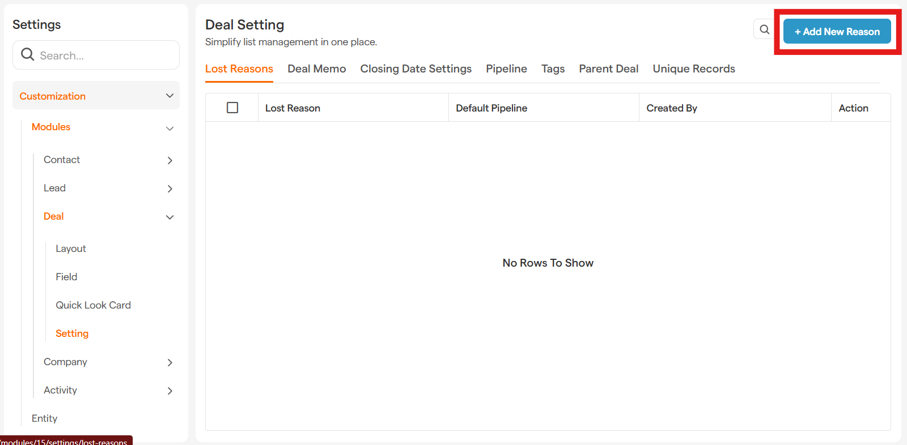Expand the Activity module arrow
This screenshot has width=907, height=445.
(169, 391)
